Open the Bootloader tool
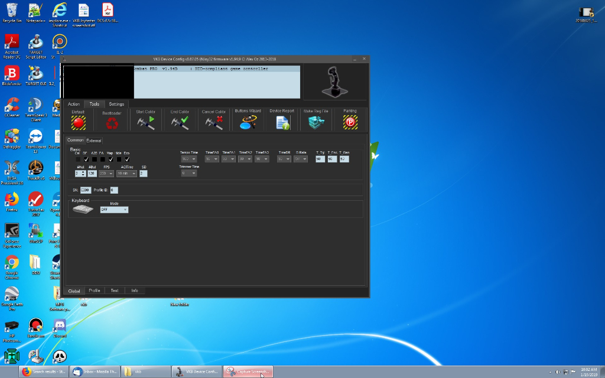The width and height of the screenshot is (605, 378). pos(112,123)
